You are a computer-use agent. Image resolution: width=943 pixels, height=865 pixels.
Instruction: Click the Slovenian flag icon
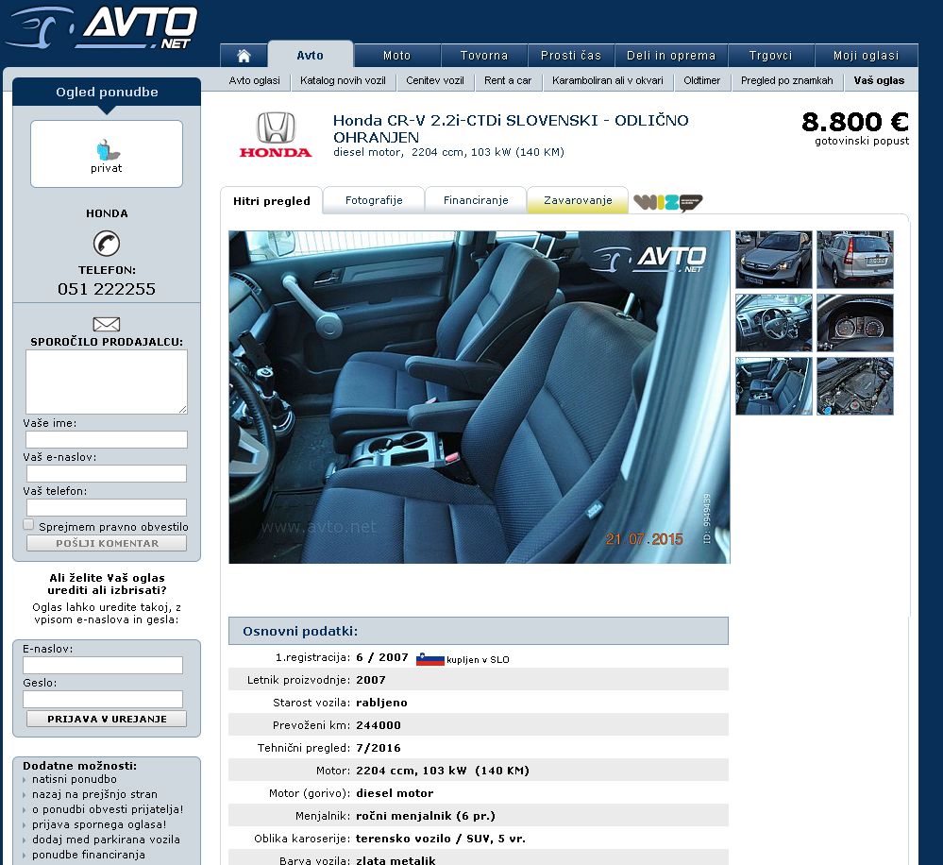430,659
